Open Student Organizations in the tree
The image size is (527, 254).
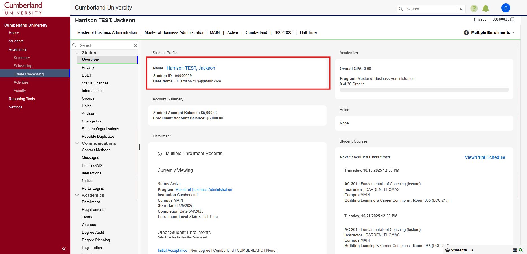click(x=100, y=129)
